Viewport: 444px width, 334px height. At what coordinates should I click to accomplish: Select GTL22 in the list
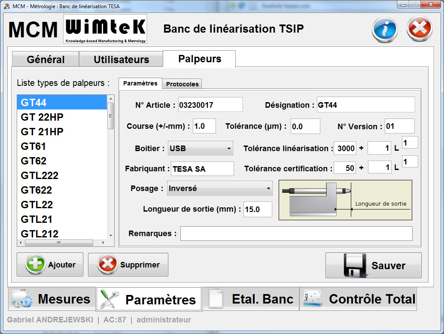(x=62, y=205)
